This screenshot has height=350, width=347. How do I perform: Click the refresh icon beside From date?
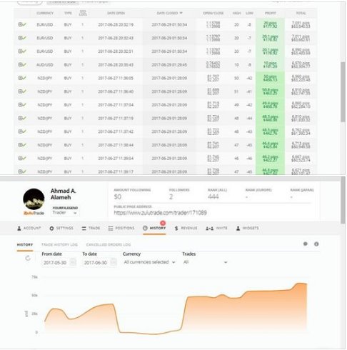click(x=28, y=258)
